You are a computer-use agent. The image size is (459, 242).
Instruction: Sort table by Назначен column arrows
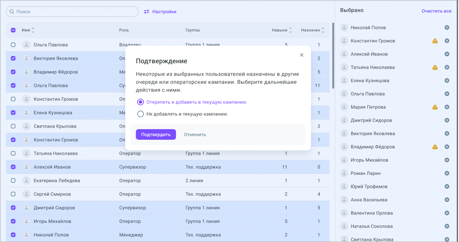click(x=323, y=30)
